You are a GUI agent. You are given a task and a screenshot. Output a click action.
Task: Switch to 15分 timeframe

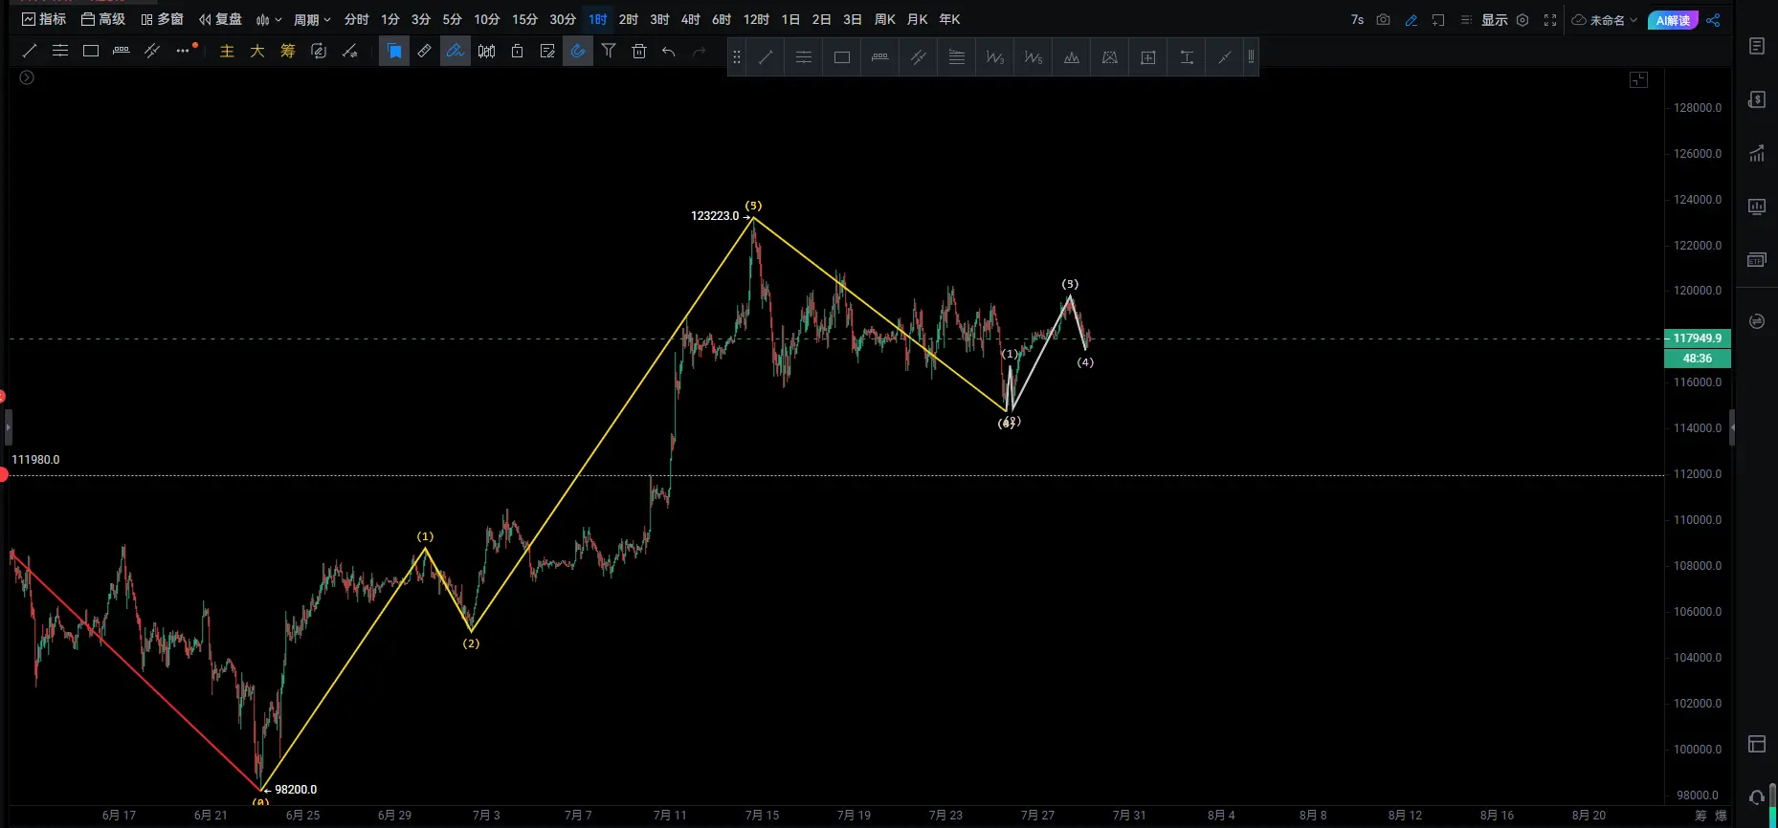pos(524,19)
